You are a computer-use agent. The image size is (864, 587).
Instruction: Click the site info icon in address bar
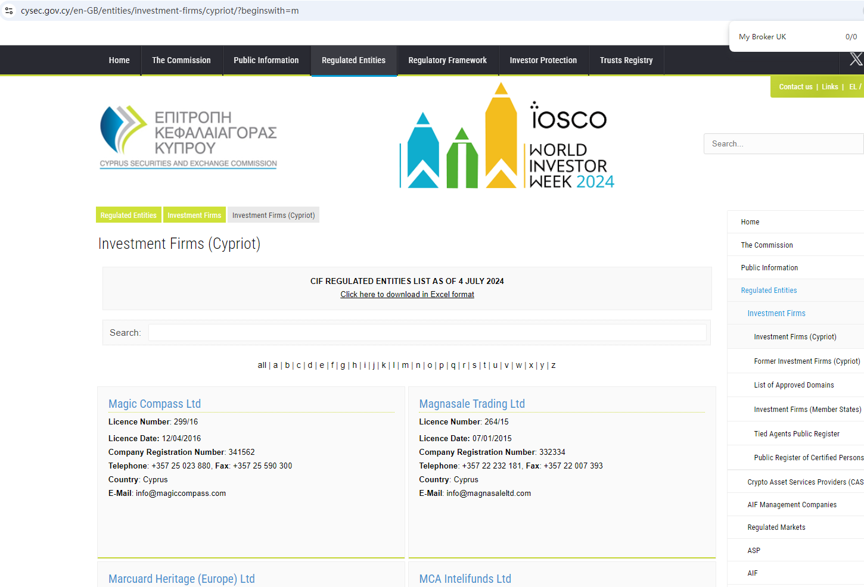pyautogui.click(x=9, y=11)
